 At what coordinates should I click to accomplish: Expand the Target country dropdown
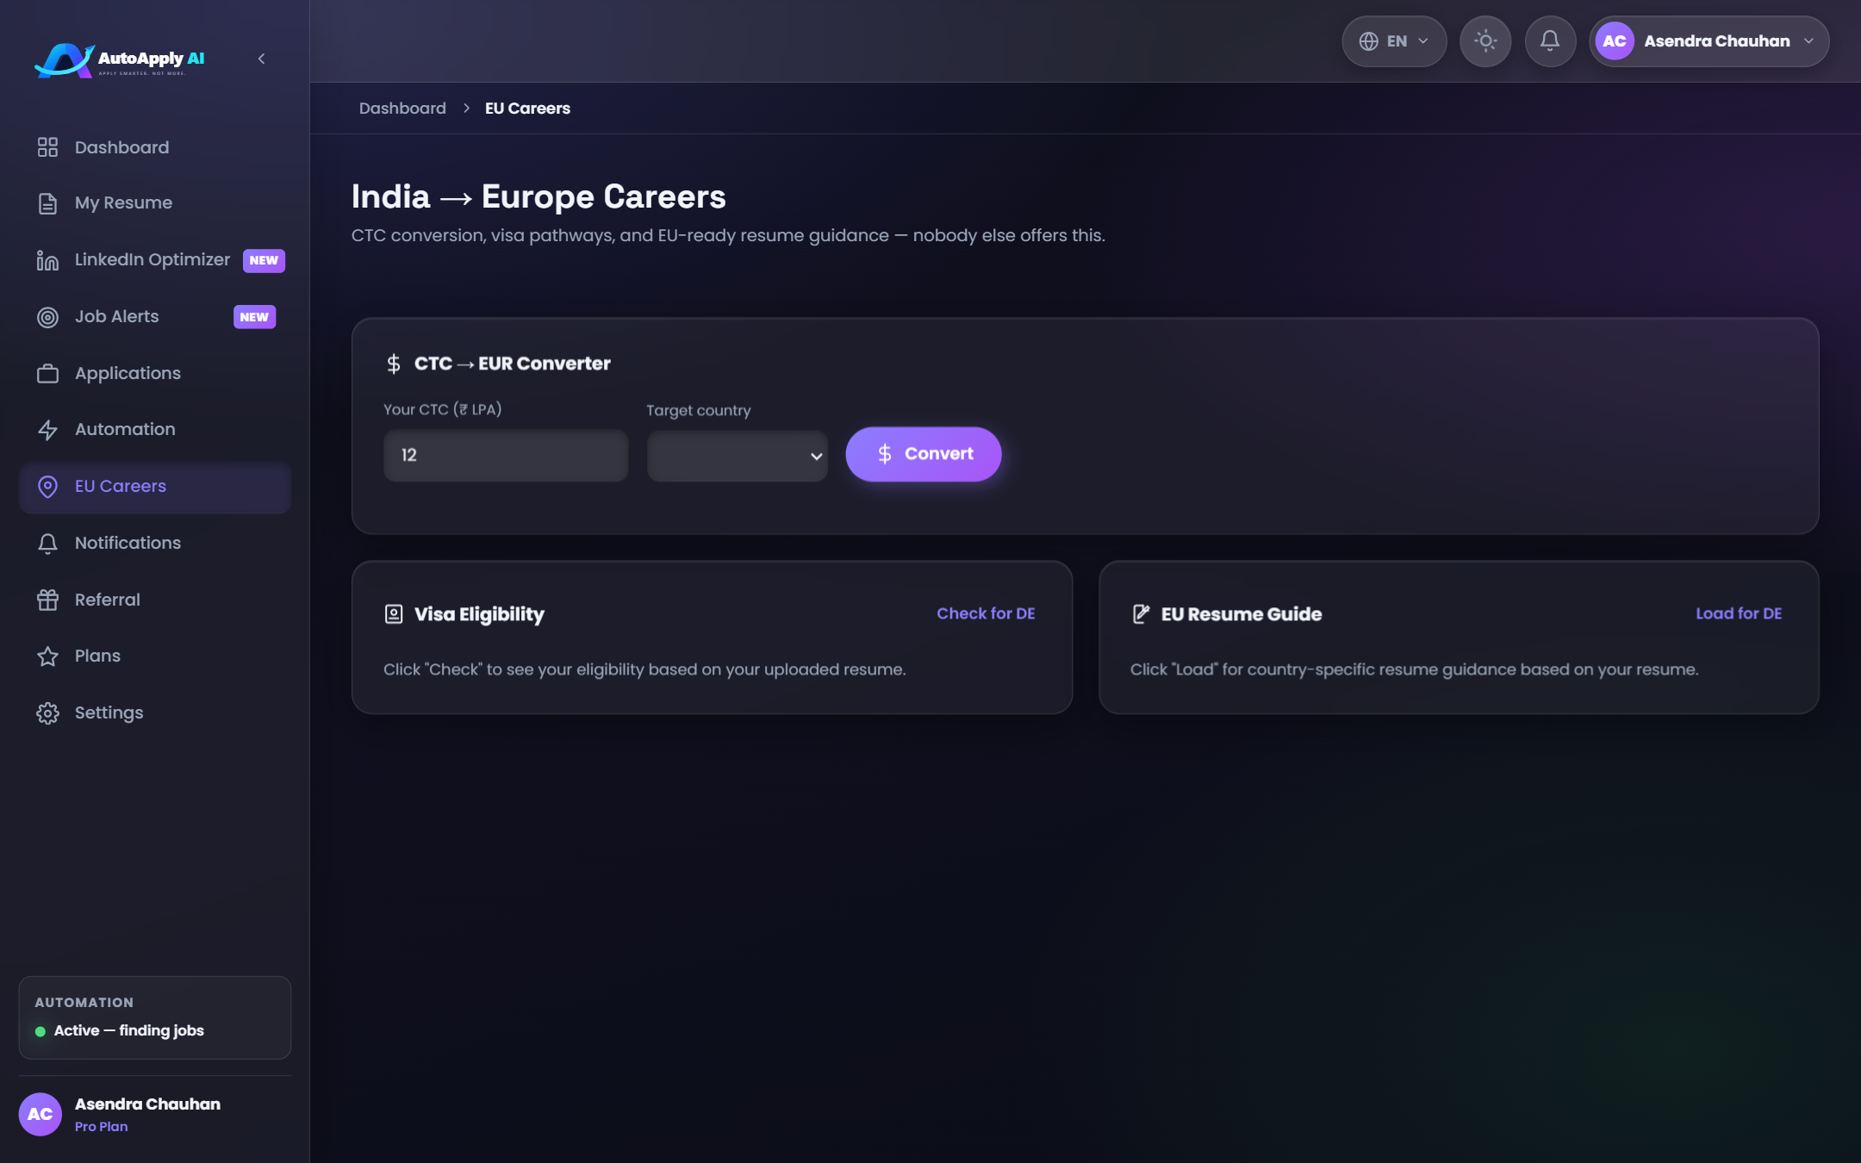pyautogui.click(x=738, y=456)
